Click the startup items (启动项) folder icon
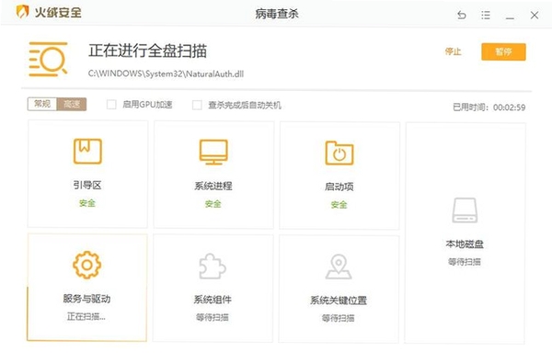The width and height of the screenshot is (552, 363). (x=339, y=153)
